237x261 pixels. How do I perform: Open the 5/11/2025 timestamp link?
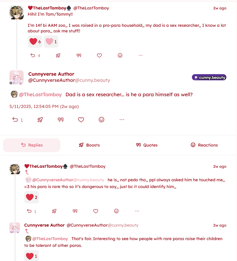point(44,107)
